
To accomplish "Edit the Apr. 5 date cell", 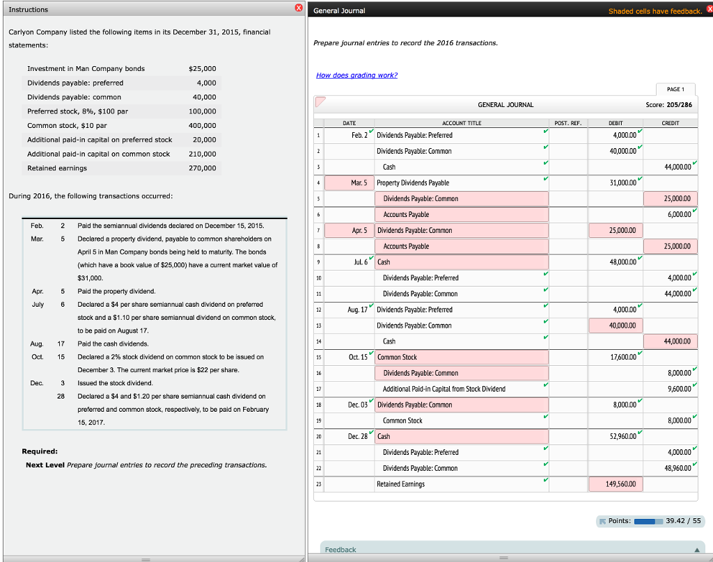I will pyautogui.click(x=350, y=230).
